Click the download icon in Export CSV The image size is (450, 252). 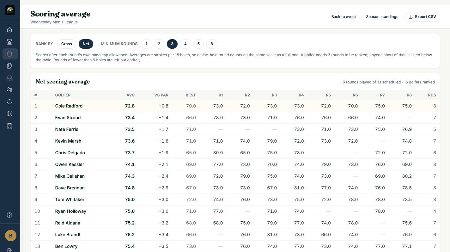tap(411, 17)
